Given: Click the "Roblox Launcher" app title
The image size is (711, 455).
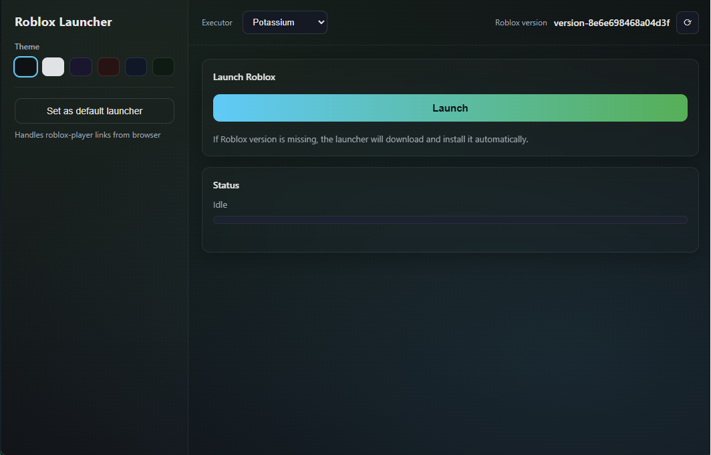Looking at the screenshot, I should click(x=63, y=21).
